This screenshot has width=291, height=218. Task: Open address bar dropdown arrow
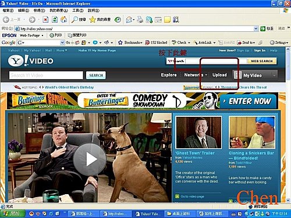pyautogui.click(x=256, y=28)
